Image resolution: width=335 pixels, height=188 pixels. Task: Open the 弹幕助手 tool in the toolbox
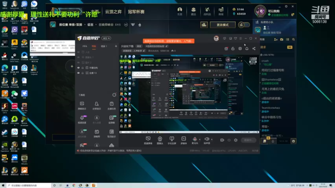82,106
